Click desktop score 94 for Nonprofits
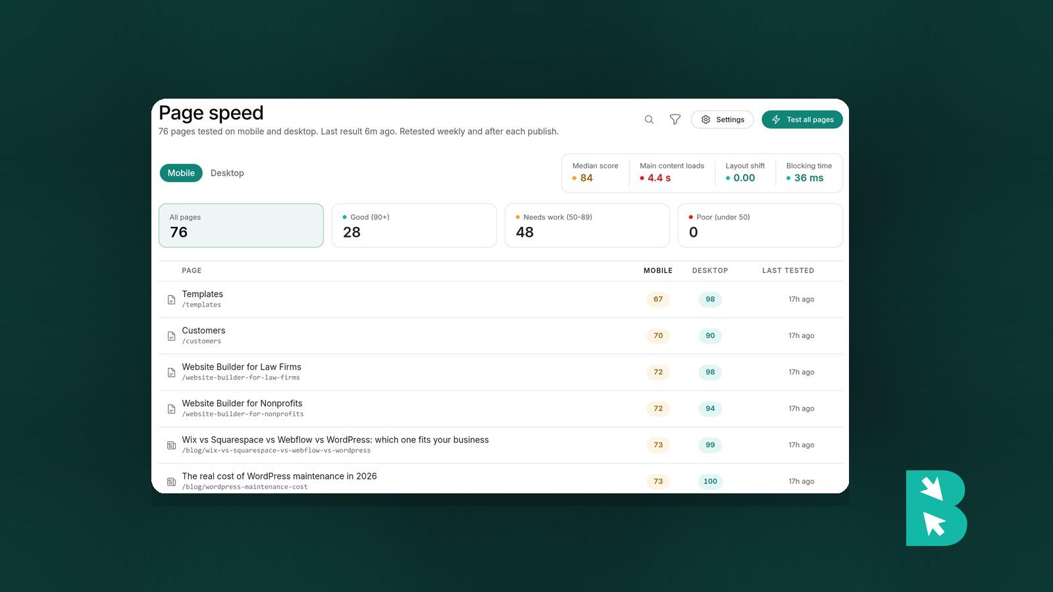Image resolution: width=1053 pixels, height=592 pixels. tap(710, 408)
